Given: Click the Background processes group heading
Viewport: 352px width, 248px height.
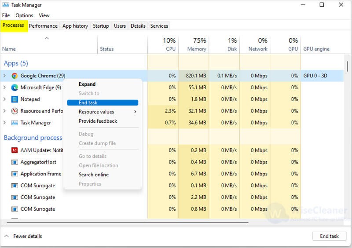Looking at the screenshot, I should [33, 138].
